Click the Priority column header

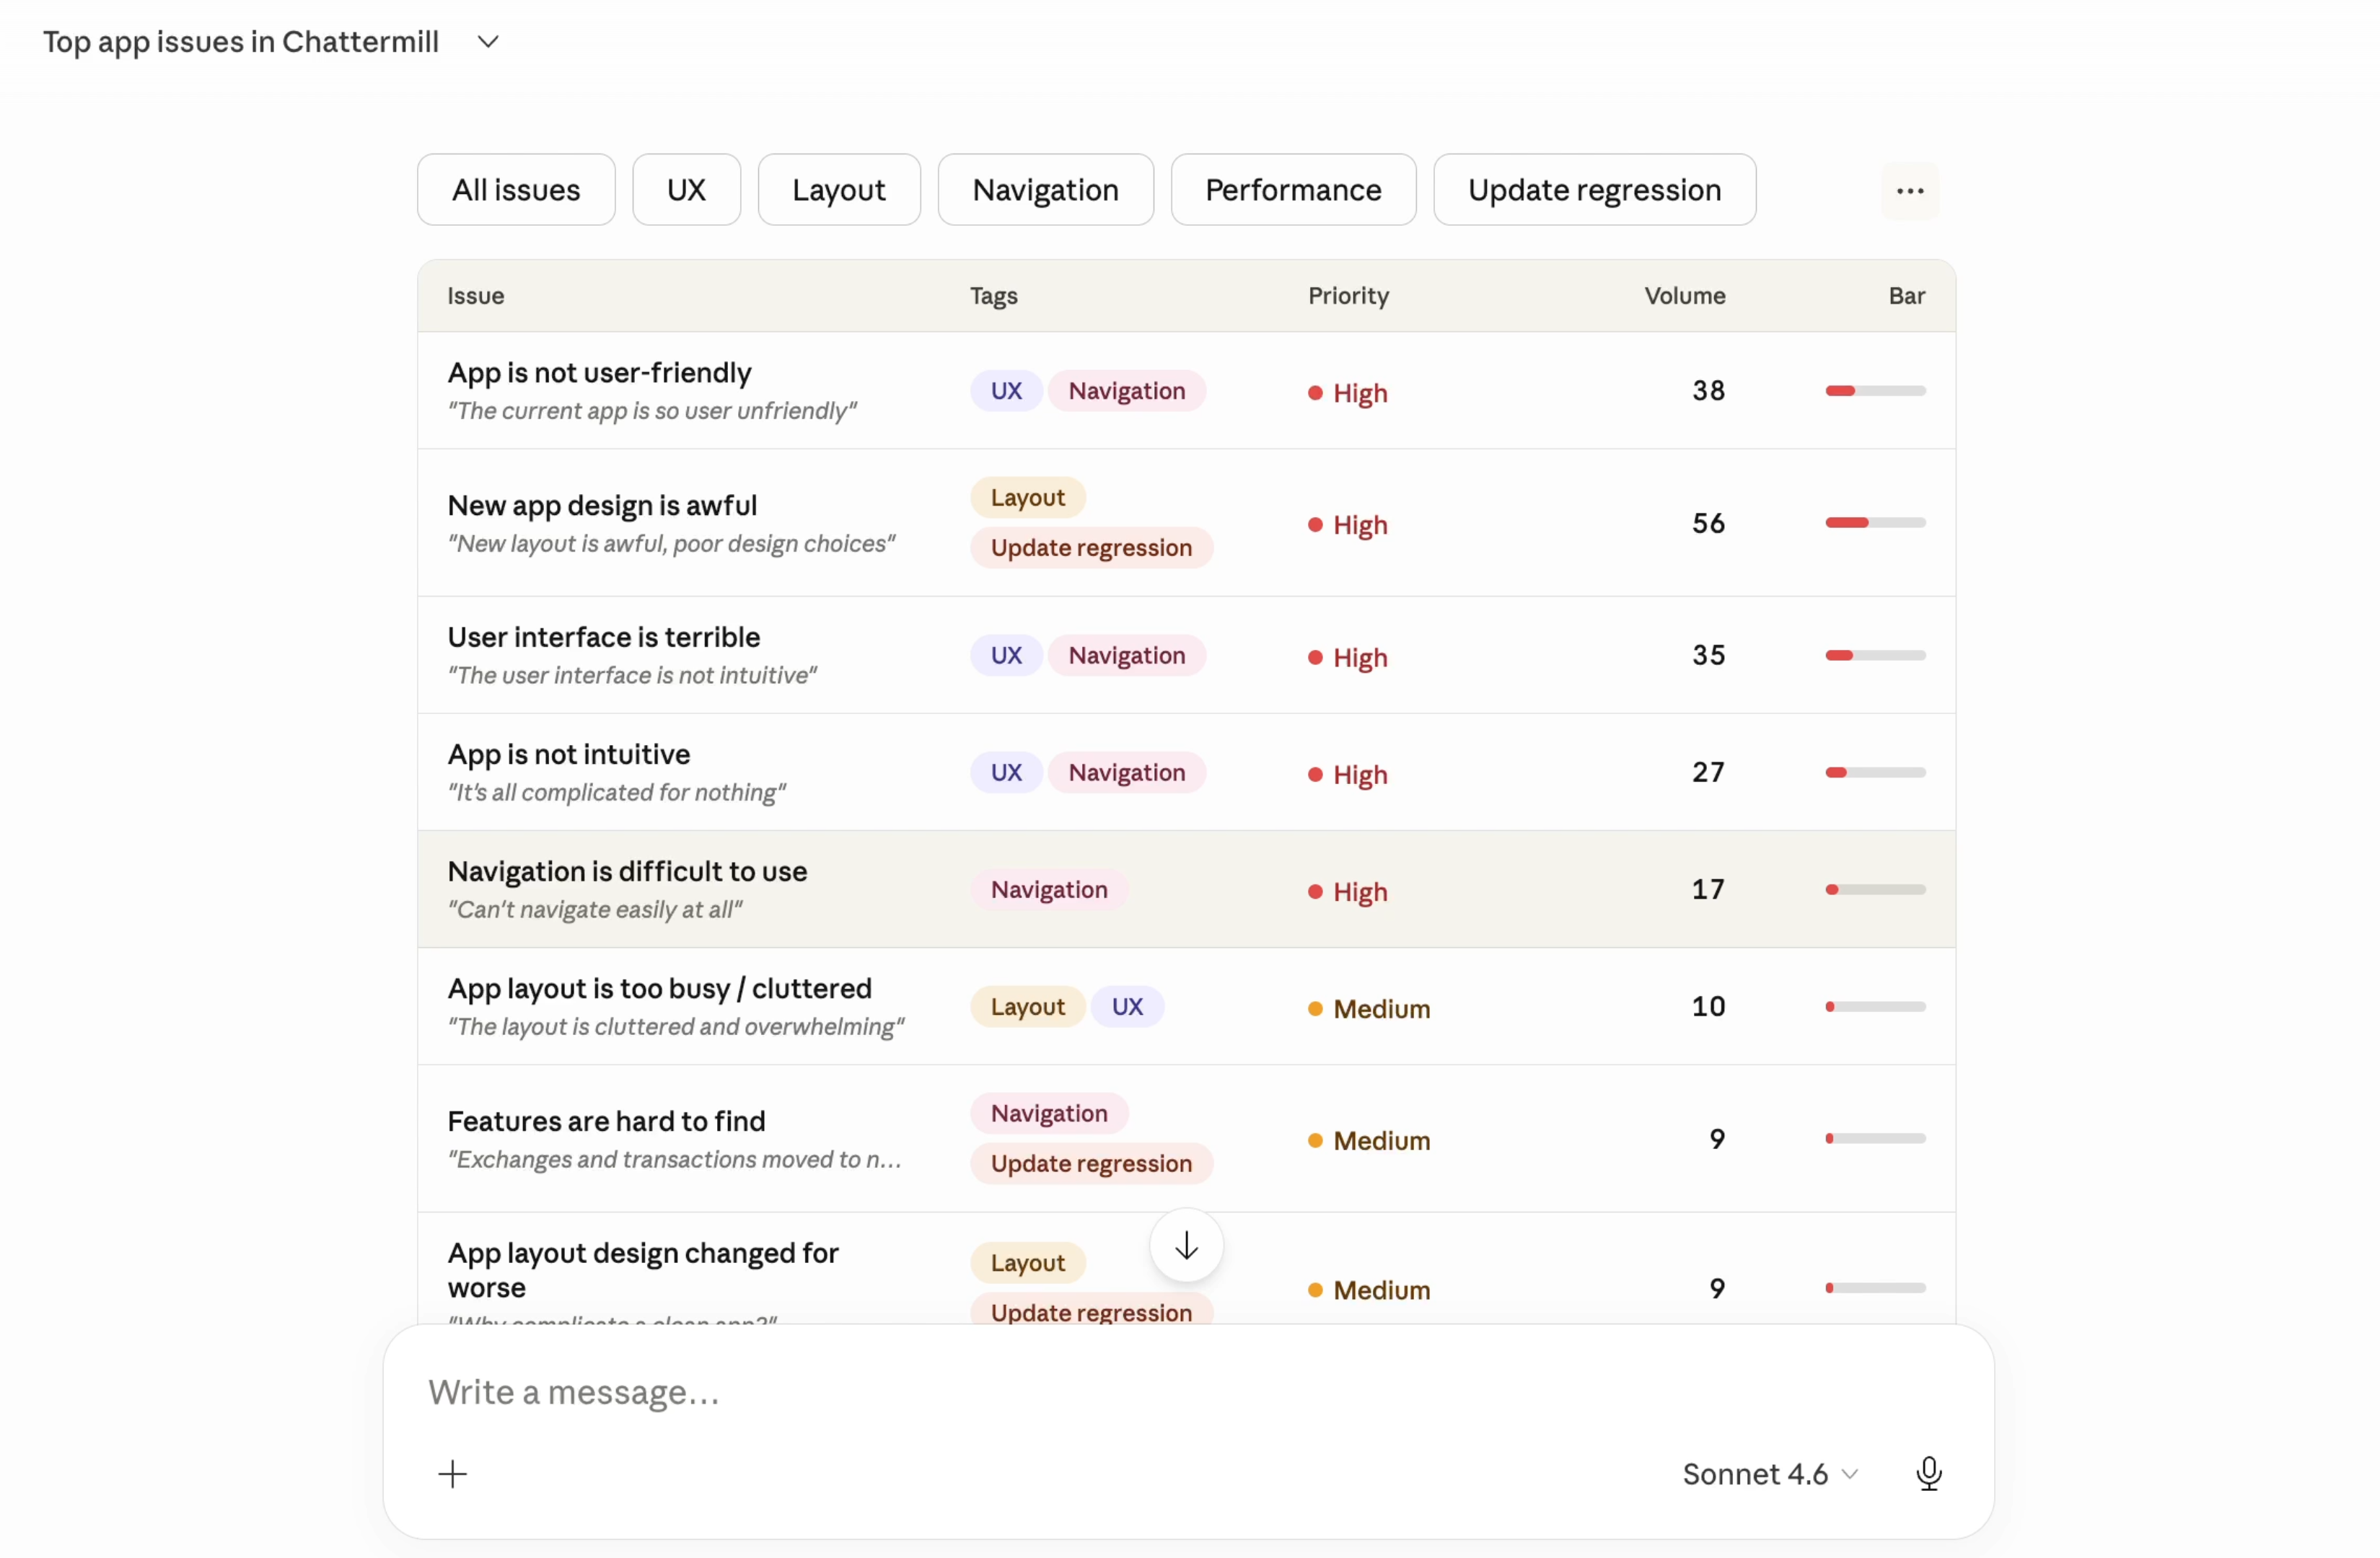pyautogui.click(x=1348, y=296)
